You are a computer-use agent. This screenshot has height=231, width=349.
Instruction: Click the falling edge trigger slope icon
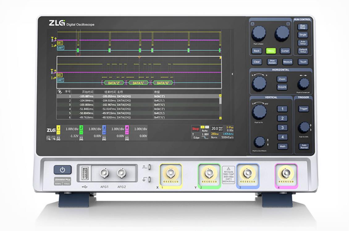click(x=204, y=138)
